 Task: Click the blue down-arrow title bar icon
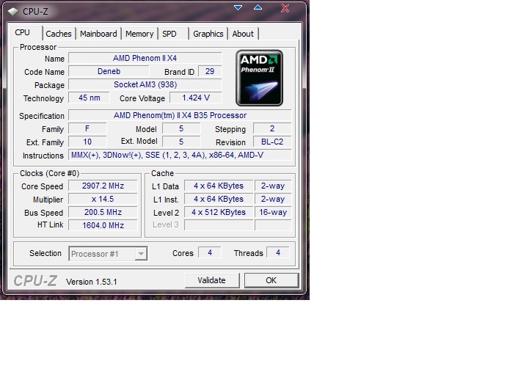[238, 7]
